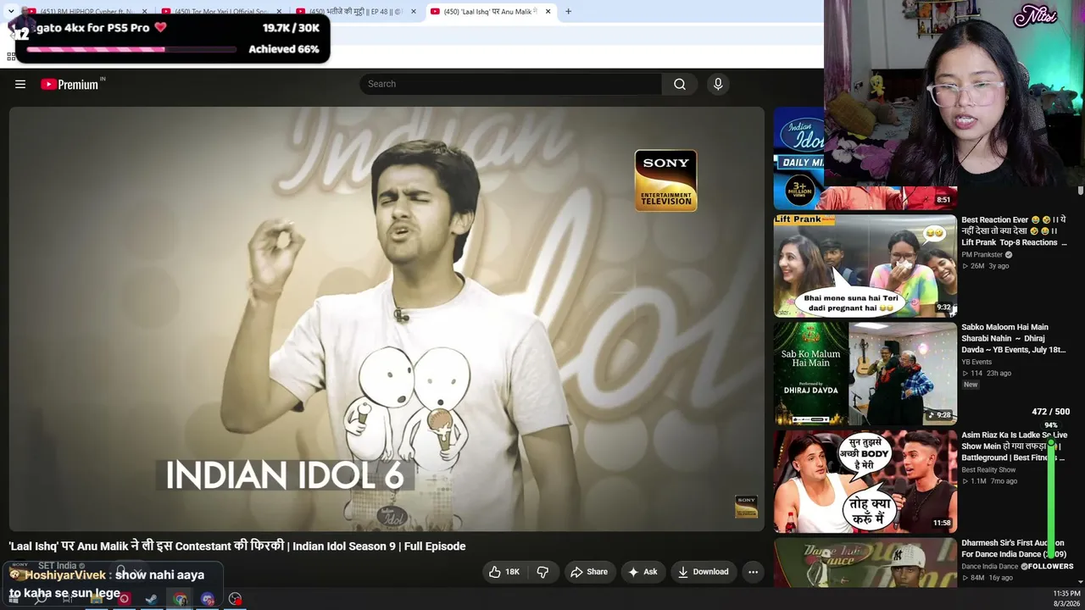Visit the PM Prankster channel
1085x610 pixels.
point(982,254)
